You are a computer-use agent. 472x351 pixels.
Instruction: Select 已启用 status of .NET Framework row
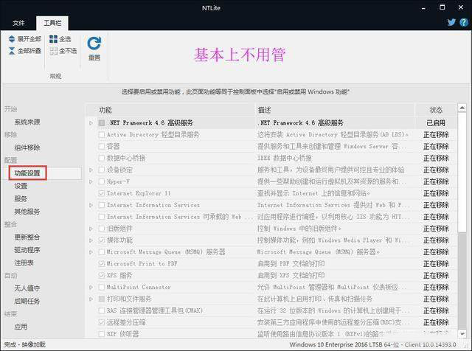point(436,123)
